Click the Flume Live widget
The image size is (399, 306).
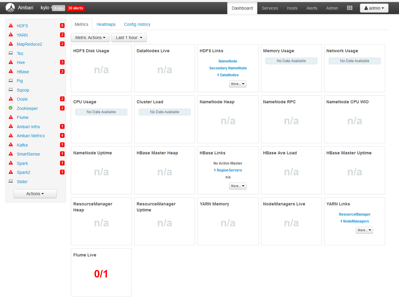[x=101, y=272]
